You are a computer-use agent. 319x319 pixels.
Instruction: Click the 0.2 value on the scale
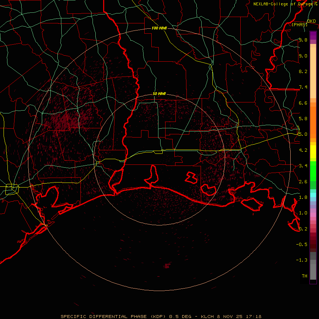pyautogui.click(x=303, y=229)
